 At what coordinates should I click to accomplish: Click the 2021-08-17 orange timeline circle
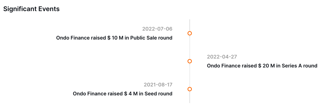point(190,89)
